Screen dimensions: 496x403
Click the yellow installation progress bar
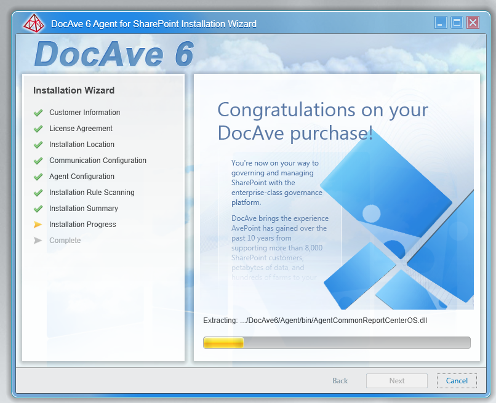click(223, 342)
